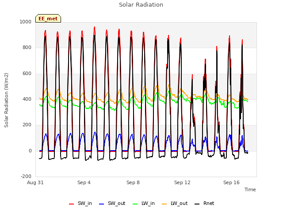Click the LW_out legend label
283x212 pixels.
pos(179,204)
